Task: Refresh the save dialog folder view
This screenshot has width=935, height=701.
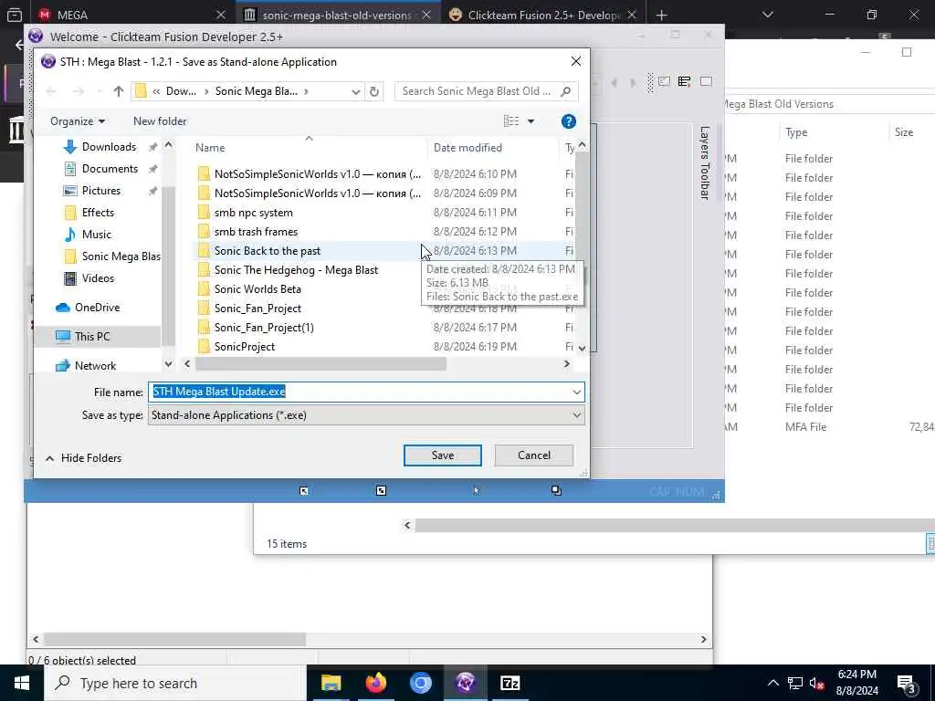Action: click(x=373, y=91)
